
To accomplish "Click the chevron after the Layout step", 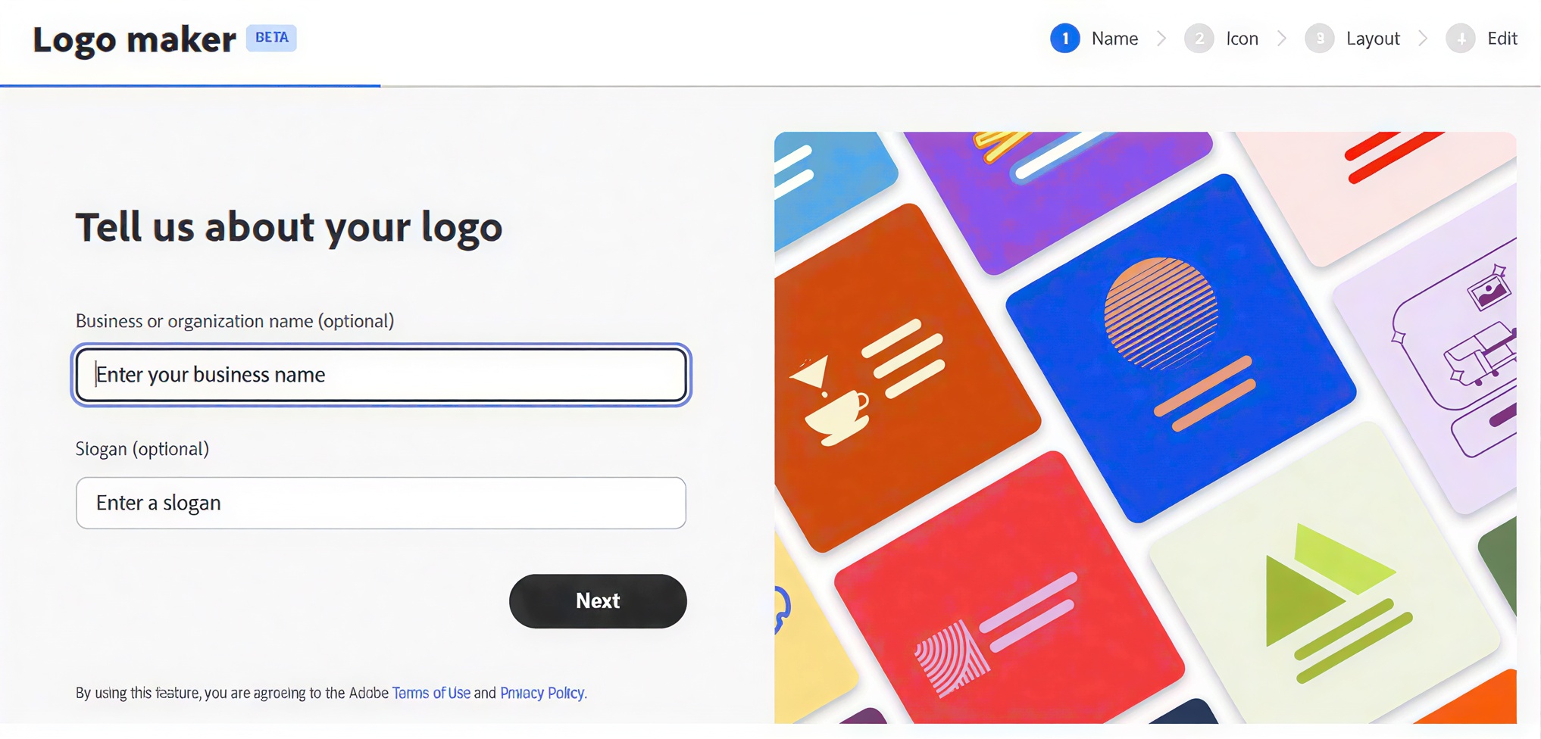I will pos(1423,39).
